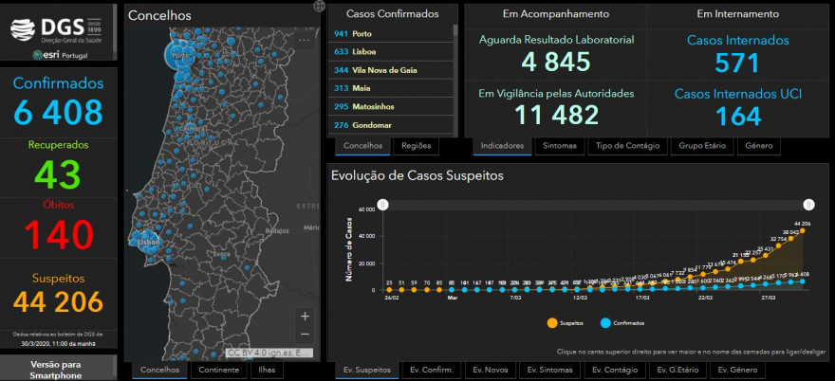Expand the Concelhos map to full screen
This screenshot has width=835, height=381.
pos(319,6)
